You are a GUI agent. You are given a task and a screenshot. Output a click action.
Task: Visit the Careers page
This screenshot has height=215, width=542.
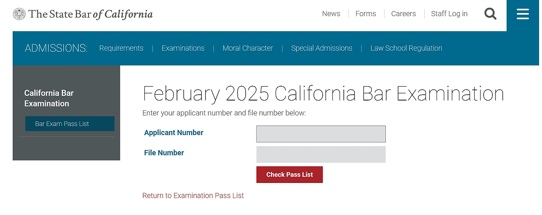[403, 14]
